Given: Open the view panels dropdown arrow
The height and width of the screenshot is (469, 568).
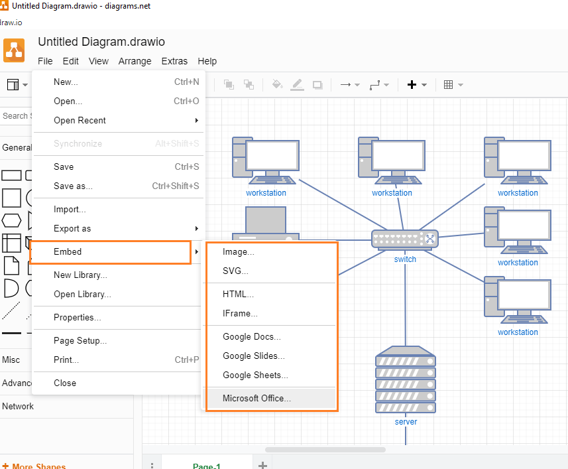Looking at the screenshot, I should coord(25,85).
